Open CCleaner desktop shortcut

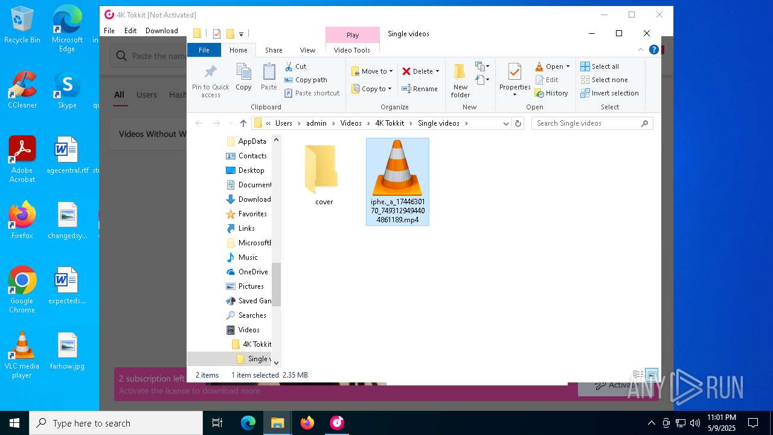(22, 90)
